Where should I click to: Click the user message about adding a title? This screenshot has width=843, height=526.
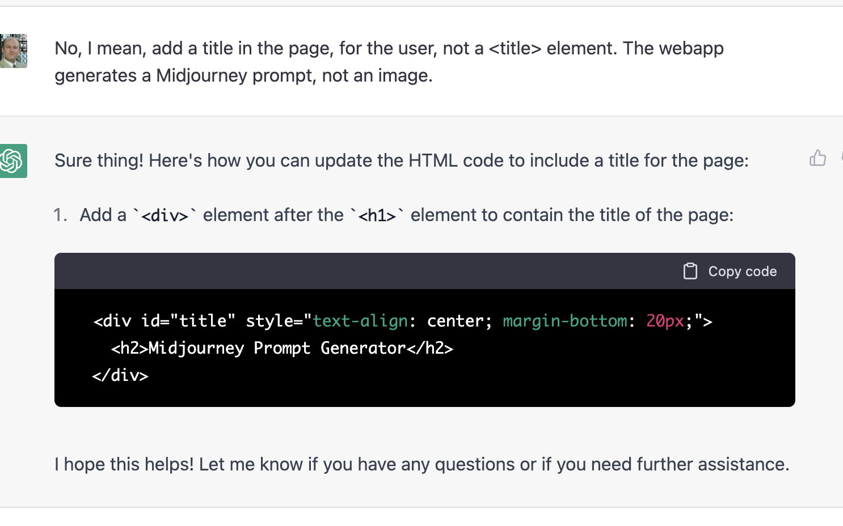tap(389, 62)
